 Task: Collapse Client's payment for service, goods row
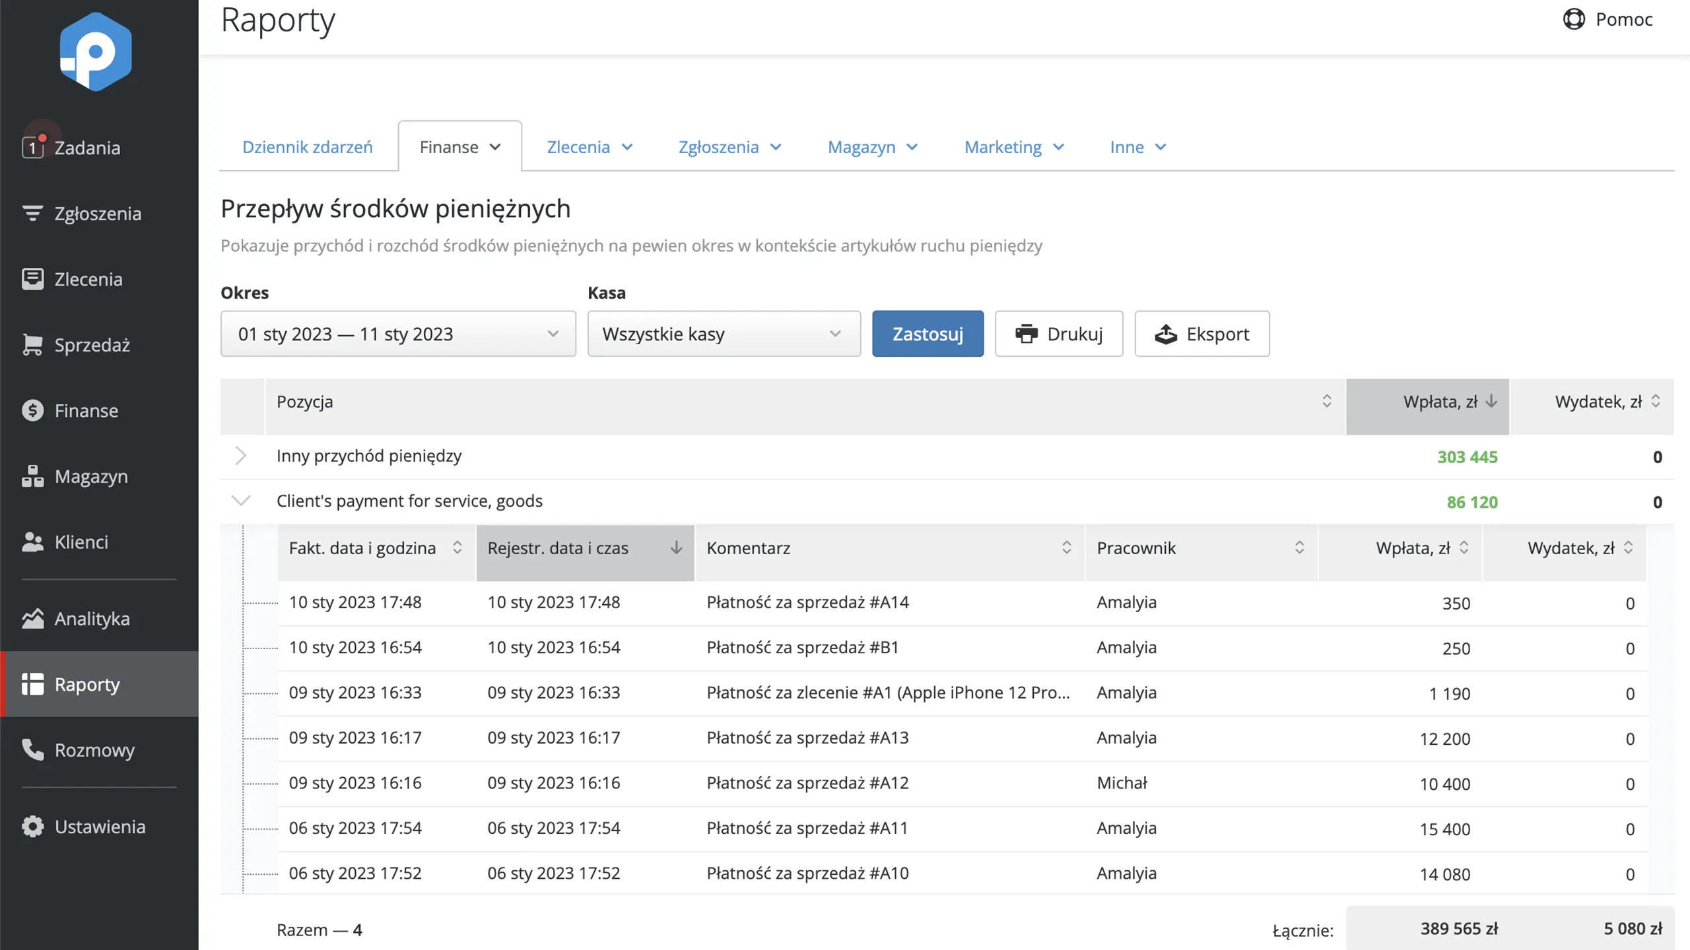241,501
